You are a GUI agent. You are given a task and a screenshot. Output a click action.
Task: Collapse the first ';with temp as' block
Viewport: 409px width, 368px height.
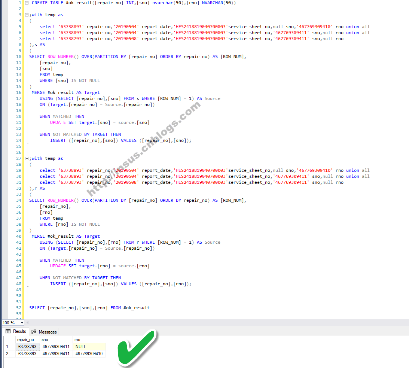tap(26, 15)
